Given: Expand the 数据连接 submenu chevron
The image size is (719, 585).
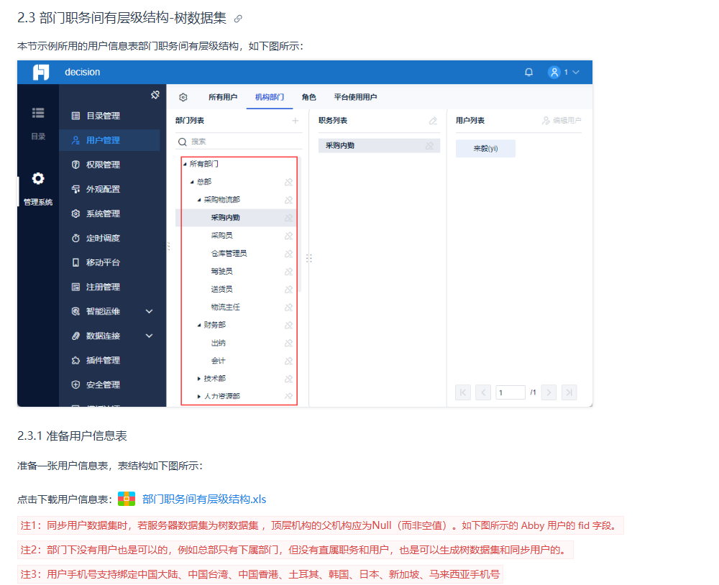Looking at the screenshot, I should click(x=149, y=336).
